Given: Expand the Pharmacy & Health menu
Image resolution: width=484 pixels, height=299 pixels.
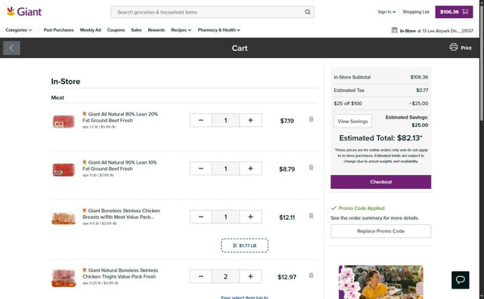Looking at the screenshot, I should [219, 30].
